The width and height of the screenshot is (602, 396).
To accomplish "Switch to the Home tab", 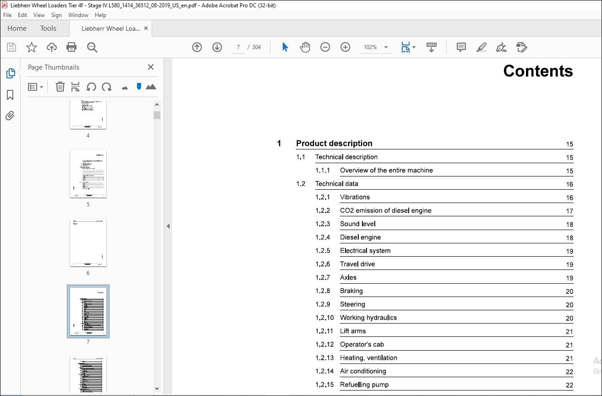I will click(17, 28).
